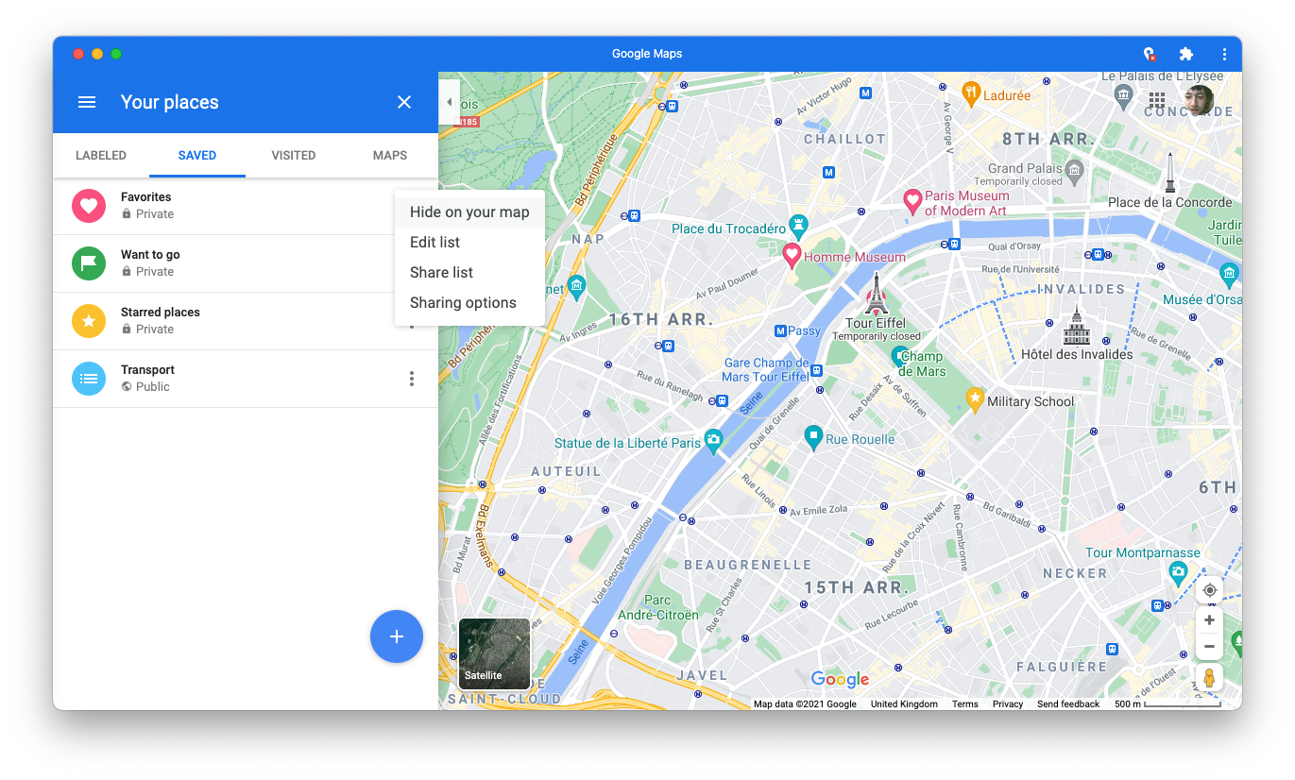The height and width of the screenshot is (780, 1295).
Task: Create a new list with the plus button
Action: pos(397,636)
